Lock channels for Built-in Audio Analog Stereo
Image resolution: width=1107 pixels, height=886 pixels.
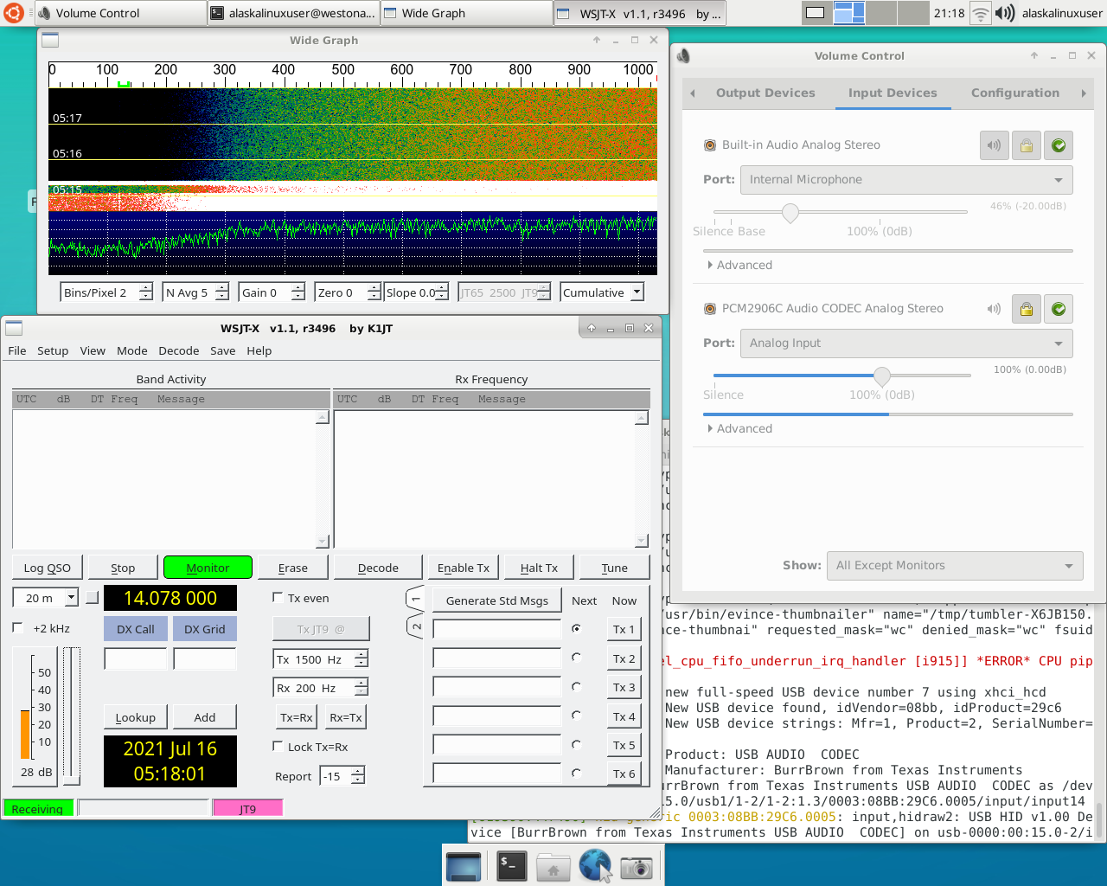pos(1026,145)
